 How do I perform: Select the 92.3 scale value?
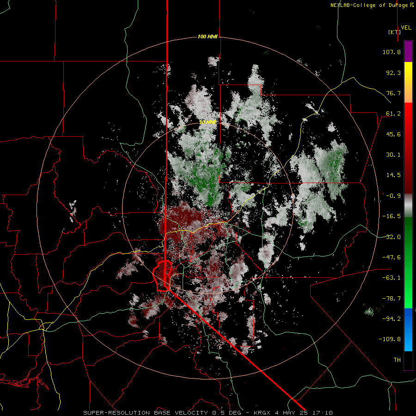tap(393, 73)
